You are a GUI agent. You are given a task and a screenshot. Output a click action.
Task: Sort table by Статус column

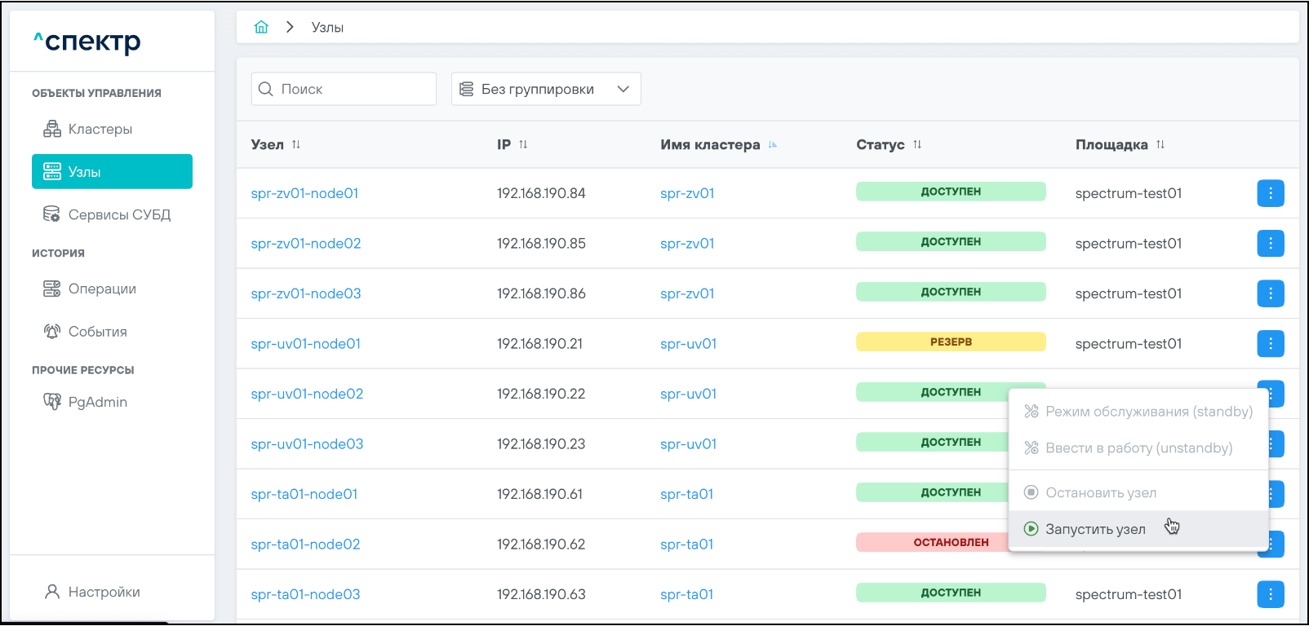(x=917, y=144)
